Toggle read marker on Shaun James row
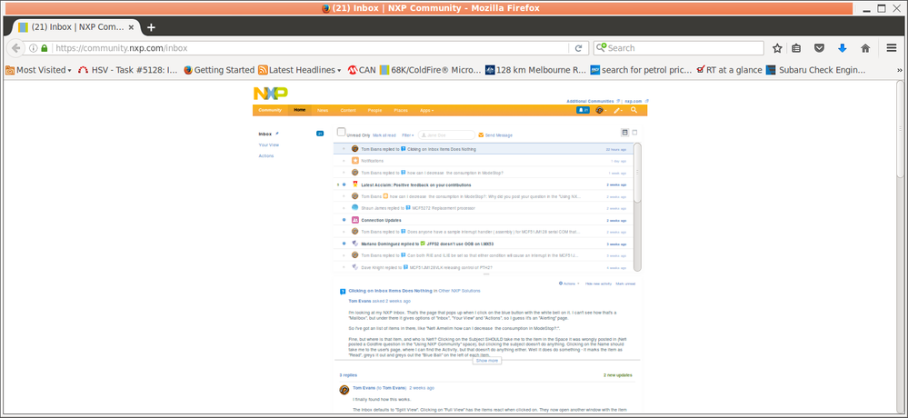 click(344, 208)
